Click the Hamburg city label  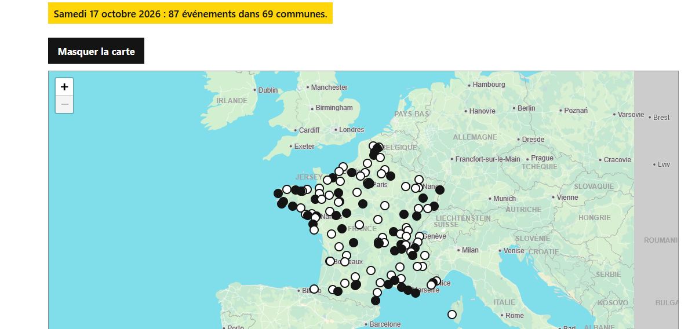pos(489,85)
